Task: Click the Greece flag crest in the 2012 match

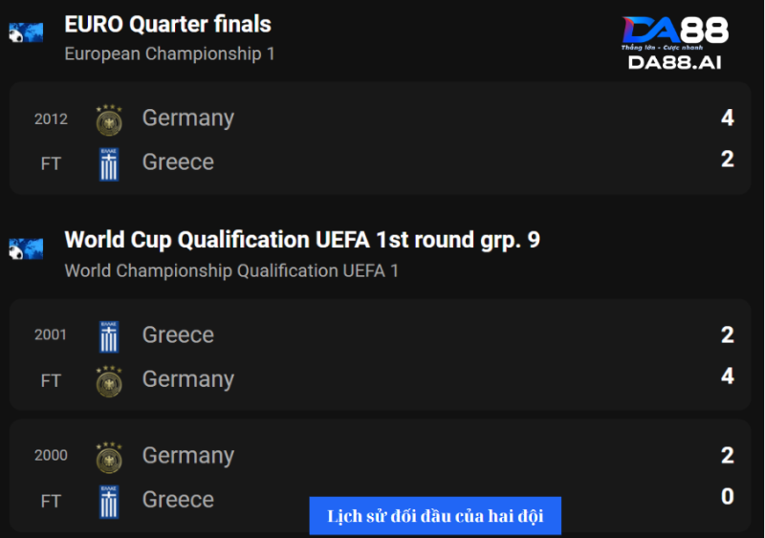Action: (109, 164)
